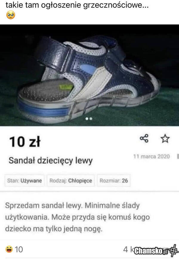This screenshot has width=179, height=259.
Task: Click the Stan: Używane tag
Action: click(24, 181)
